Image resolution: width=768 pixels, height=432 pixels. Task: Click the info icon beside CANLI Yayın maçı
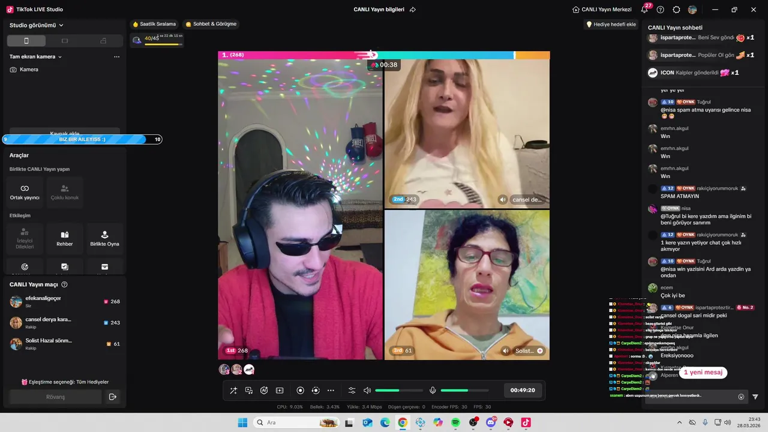[x=64, y=284]
